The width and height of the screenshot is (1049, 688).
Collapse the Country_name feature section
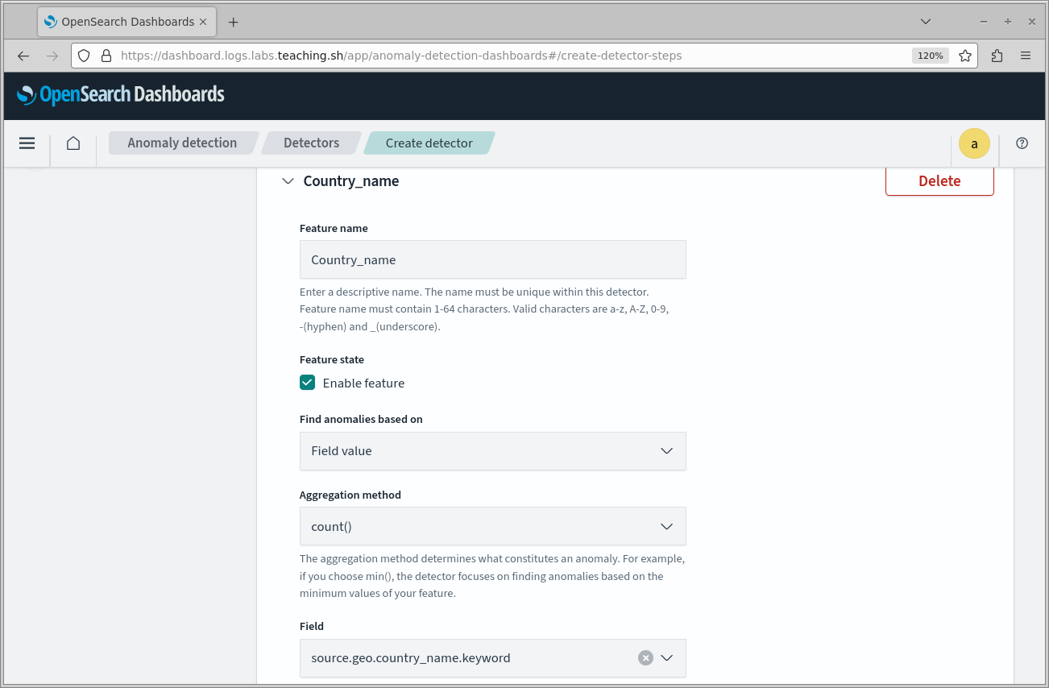(288, 181)
